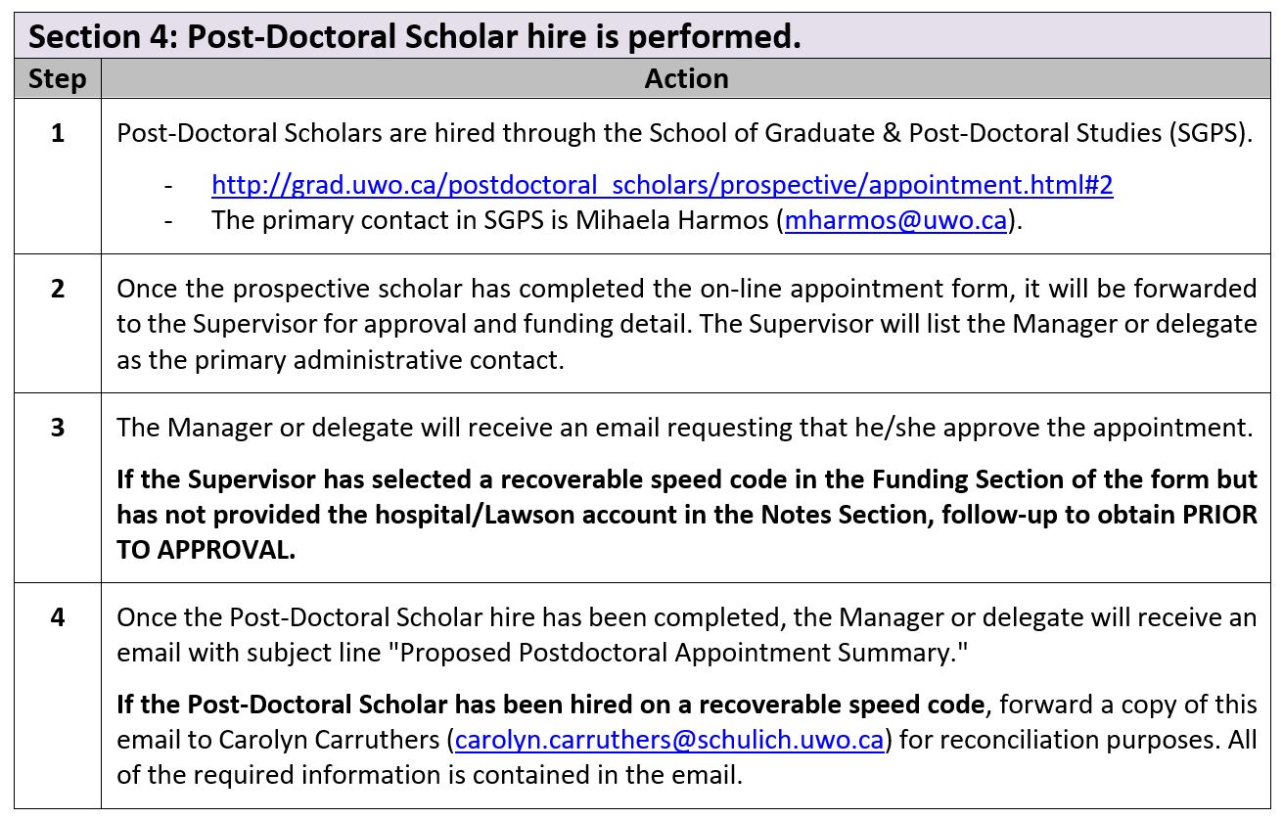Open the grad.uwo.ca postdoctoral appointment link
Screen dimensions: 1283x819
tap(662, 184)
